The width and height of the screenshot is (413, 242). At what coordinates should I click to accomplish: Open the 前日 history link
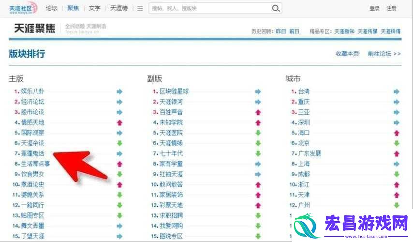(294, 31)
